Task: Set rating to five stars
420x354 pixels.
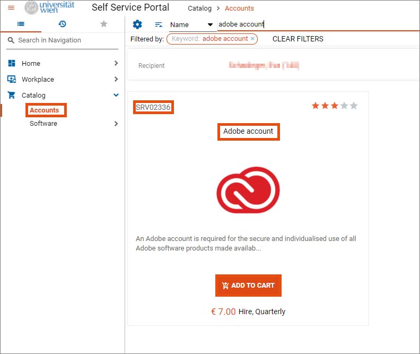Action: pos(354,106)
